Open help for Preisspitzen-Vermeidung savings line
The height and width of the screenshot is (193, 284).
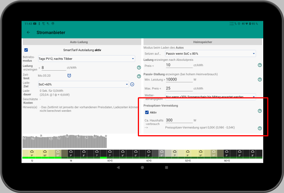coord(259,128)
